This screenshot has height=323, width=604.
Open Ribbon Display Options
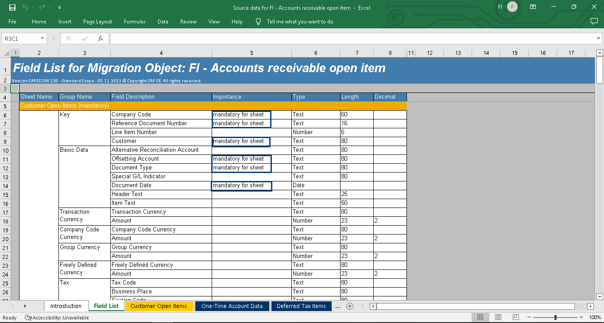point(533,7)
